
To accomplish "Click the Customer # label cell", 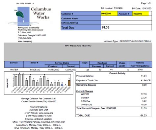I will pos(81,14).
